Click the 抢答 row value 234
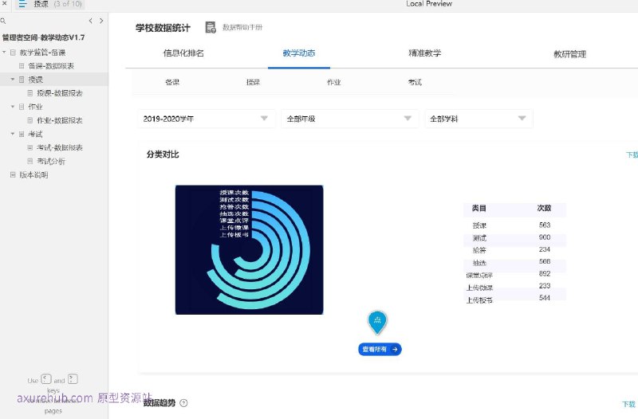This screenshot has width=638, height=419. pos(545,249)
